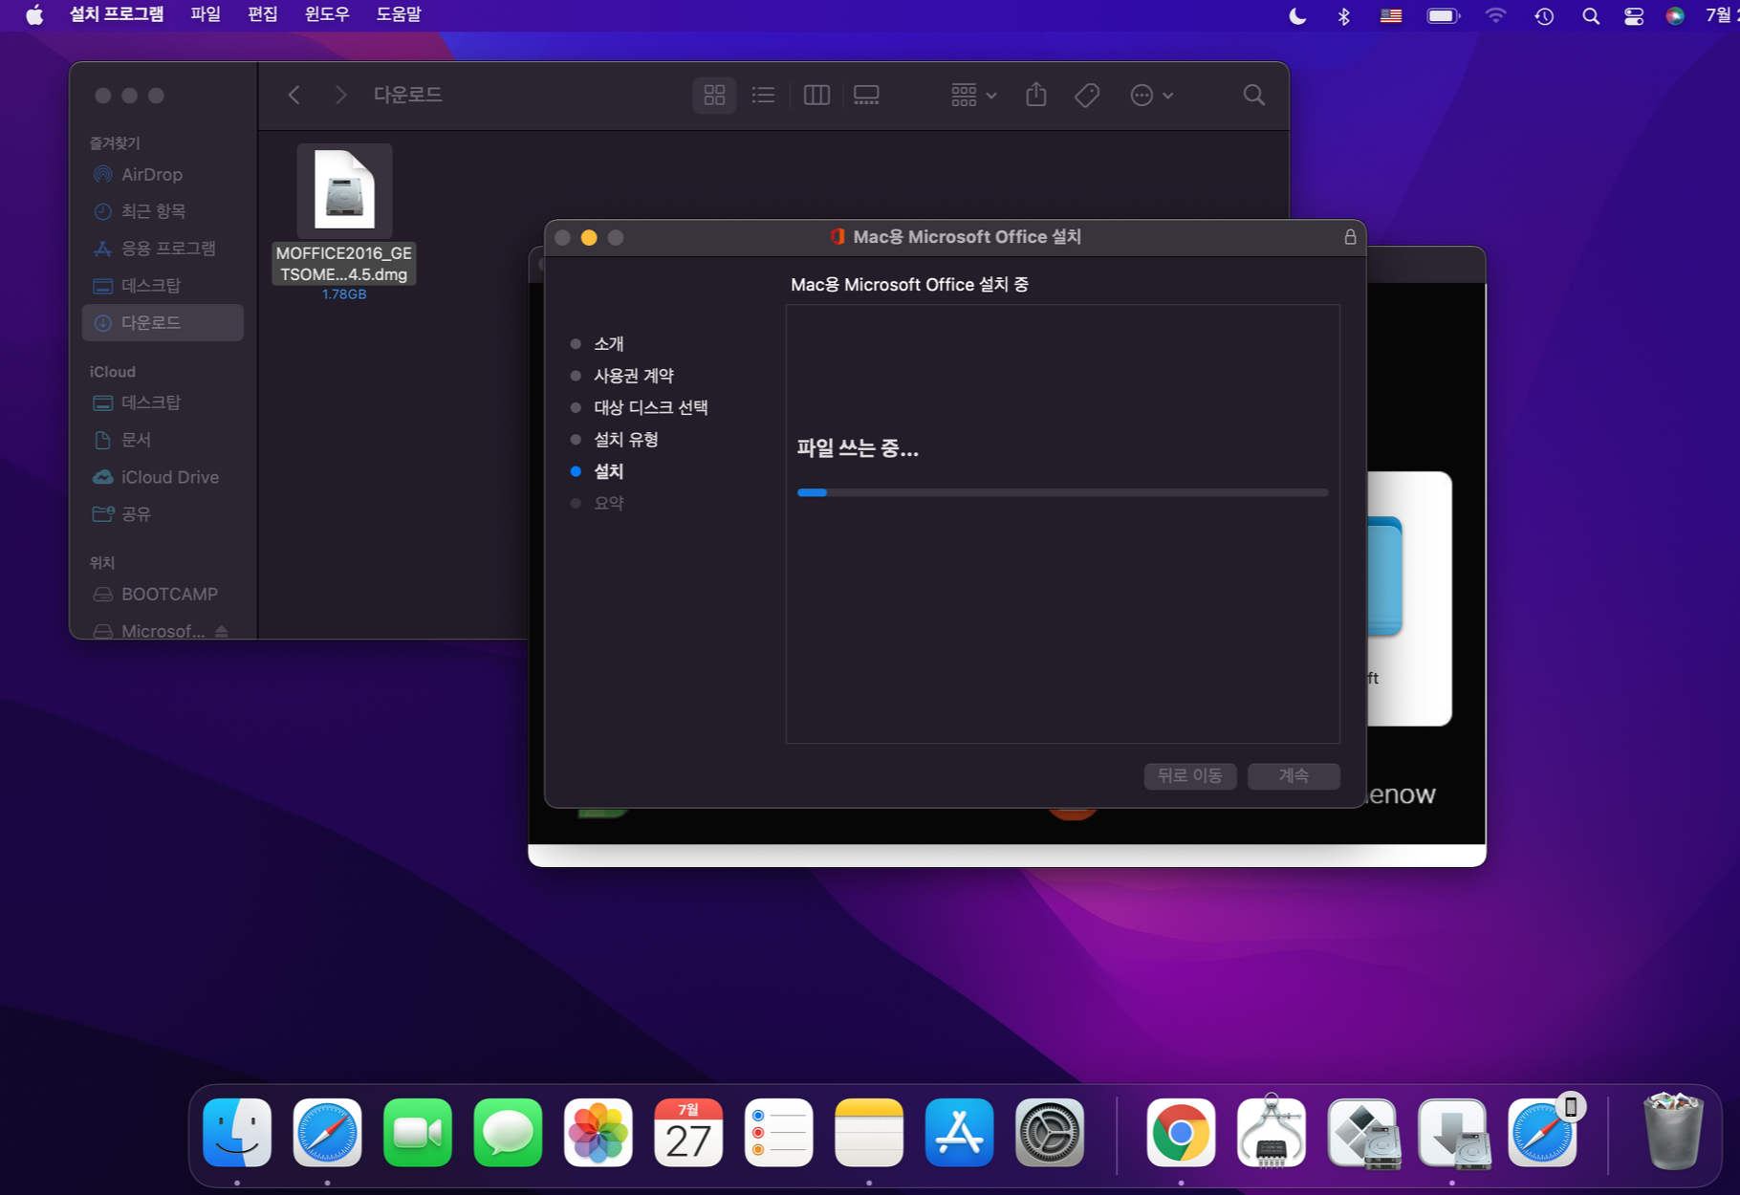
Task: Open the 윈도우 menu
Action: coord(327,15)
